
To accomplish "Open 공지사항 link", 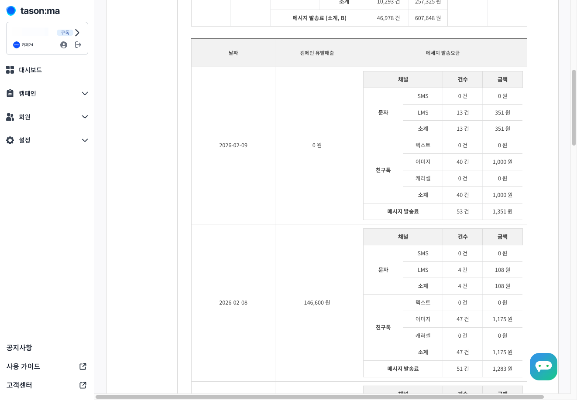I will tap(19, 348).
